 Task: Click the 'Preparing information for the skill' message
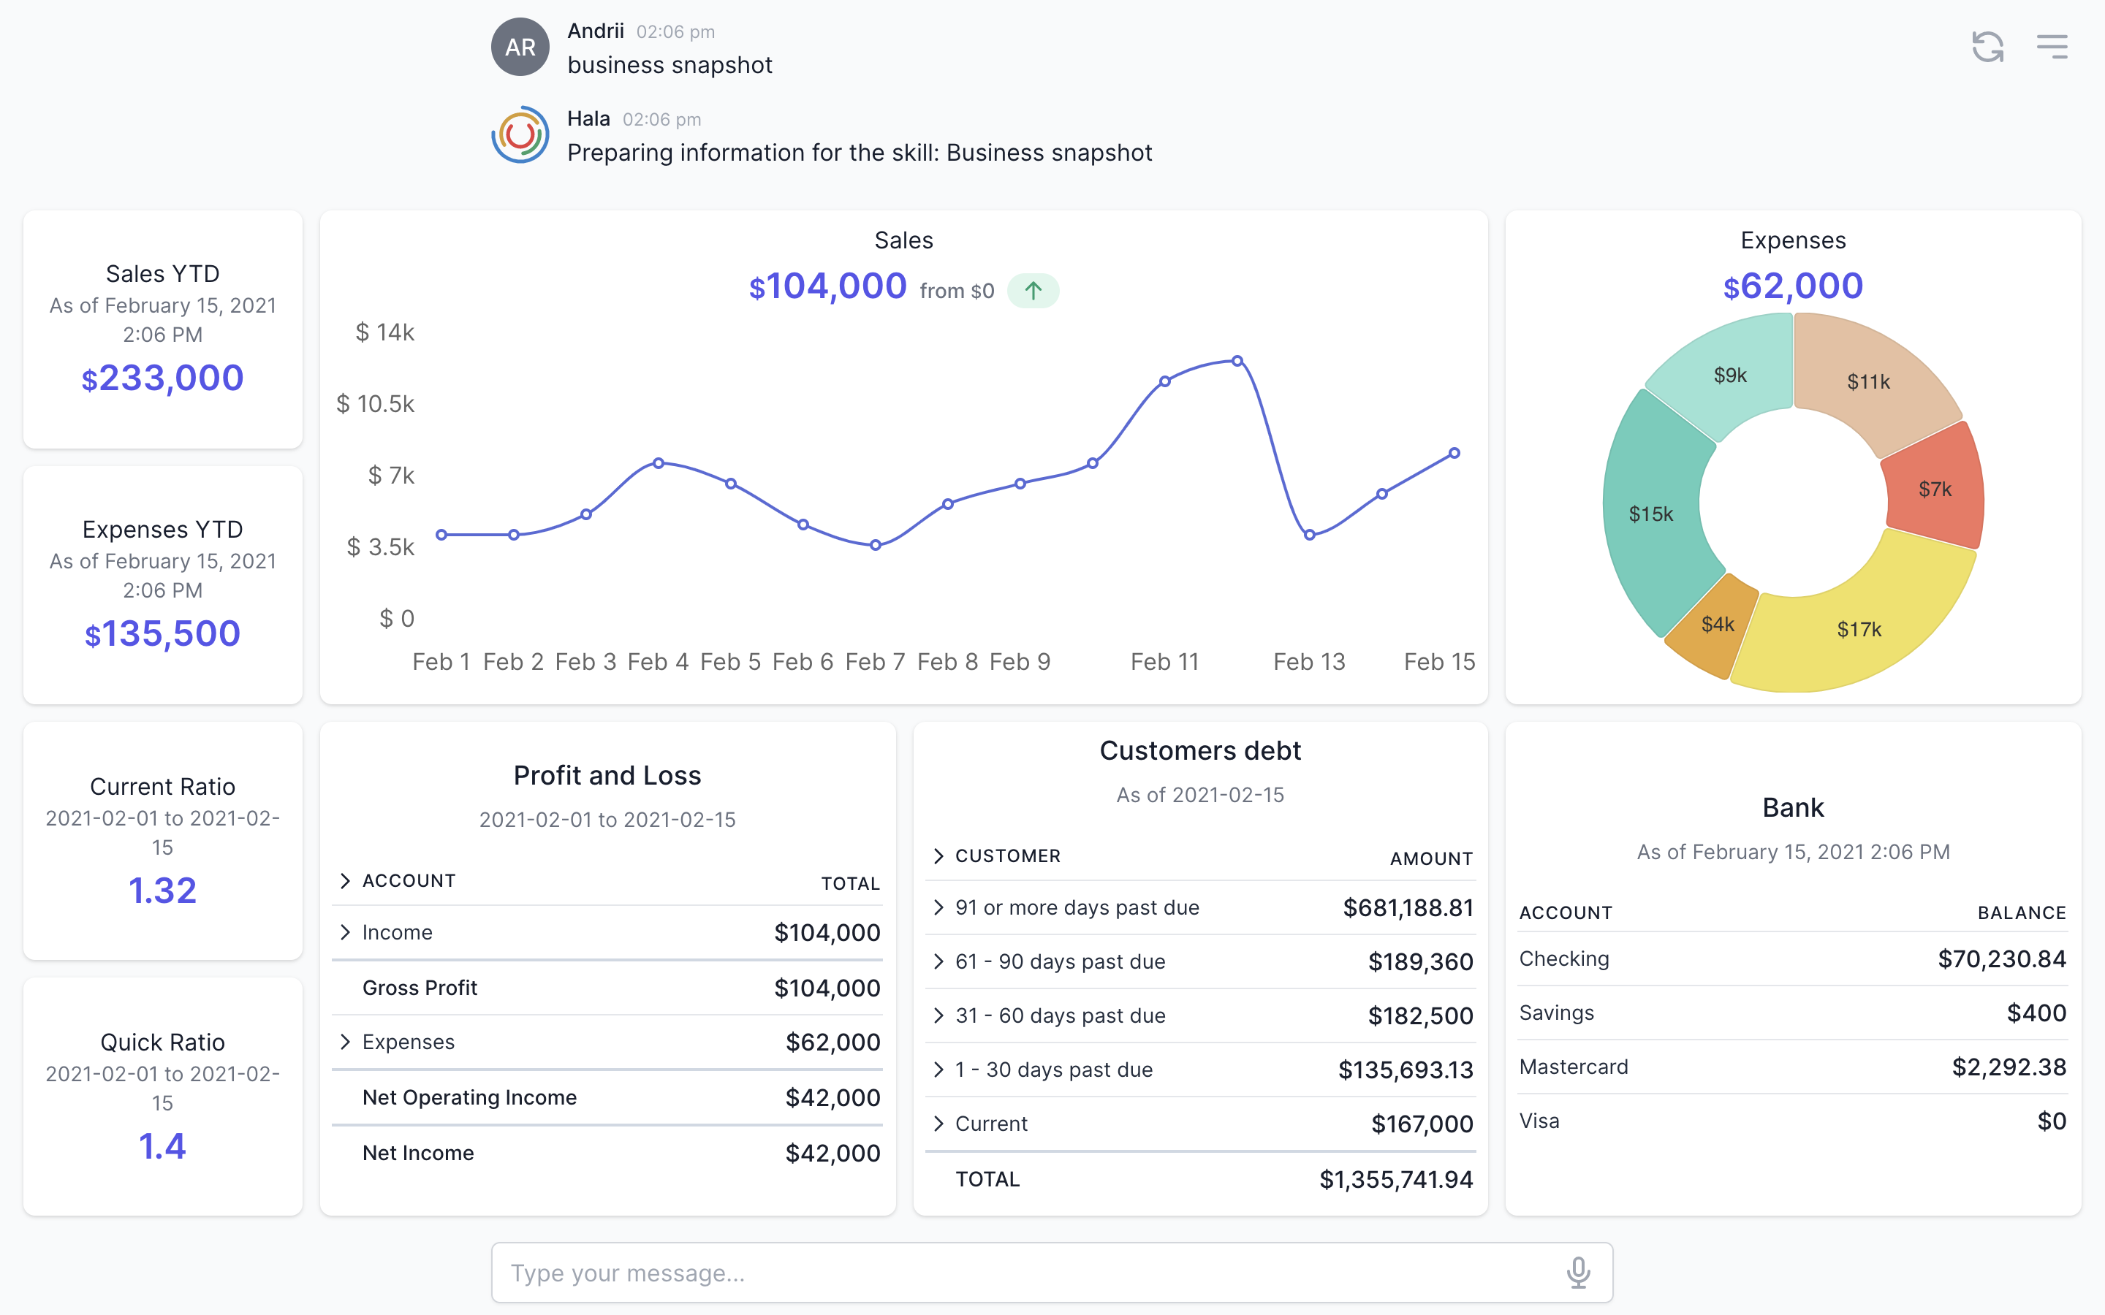click(x=860, y=153)
